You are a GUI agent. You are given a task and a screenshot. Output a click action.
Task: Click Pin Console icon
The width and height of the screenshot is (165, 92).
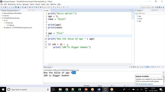(x=151, y=67)
